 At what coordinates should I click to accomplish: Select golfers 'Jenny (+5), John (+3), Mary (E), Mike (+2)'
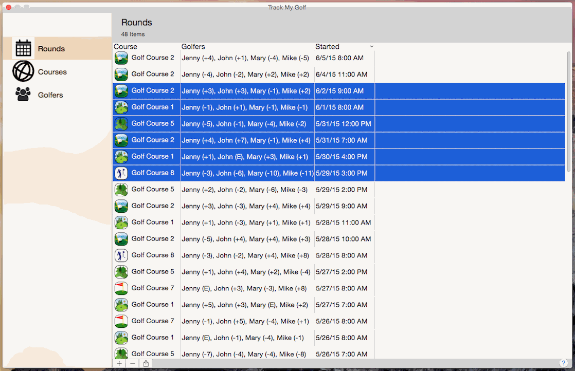pyautogui.click(x=245, y=305)
